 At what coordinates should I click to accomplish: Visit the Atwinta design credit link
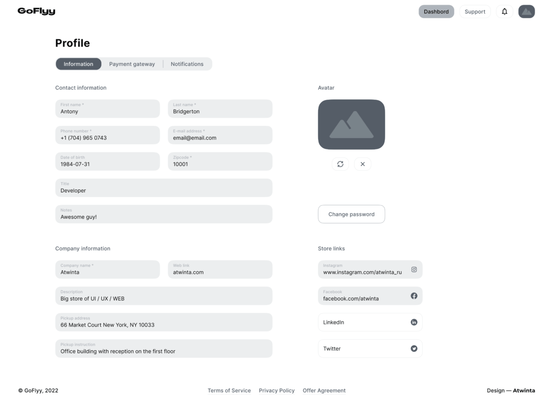click(x=524, y=390)
